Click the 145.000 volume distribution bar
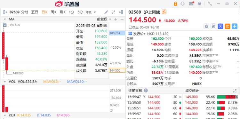Viewport: 240px width, 119px height. 227,97
